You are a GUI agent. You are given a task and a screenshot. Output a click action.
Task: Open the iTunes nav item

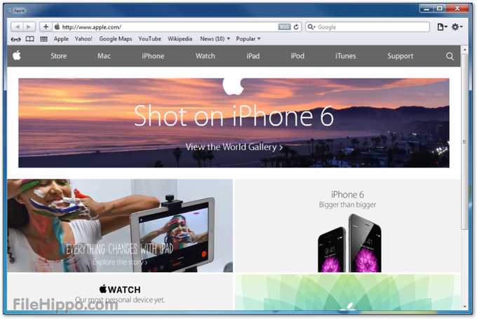tap(345, 56)
